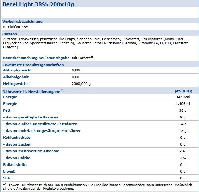199x192 pixels.
Task: Click the Salz value "0 g"
Action: tap(183, 178)
